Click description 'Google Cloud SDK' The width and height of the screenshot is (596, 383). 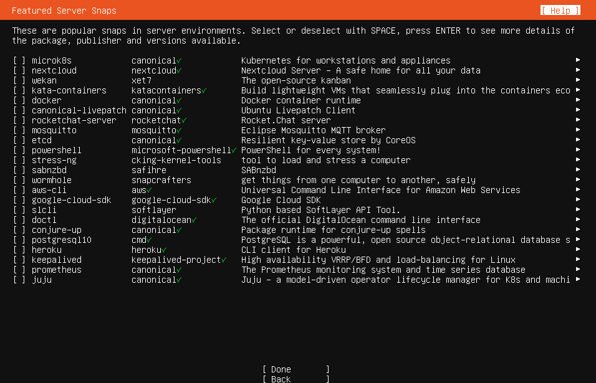point(281,200)
